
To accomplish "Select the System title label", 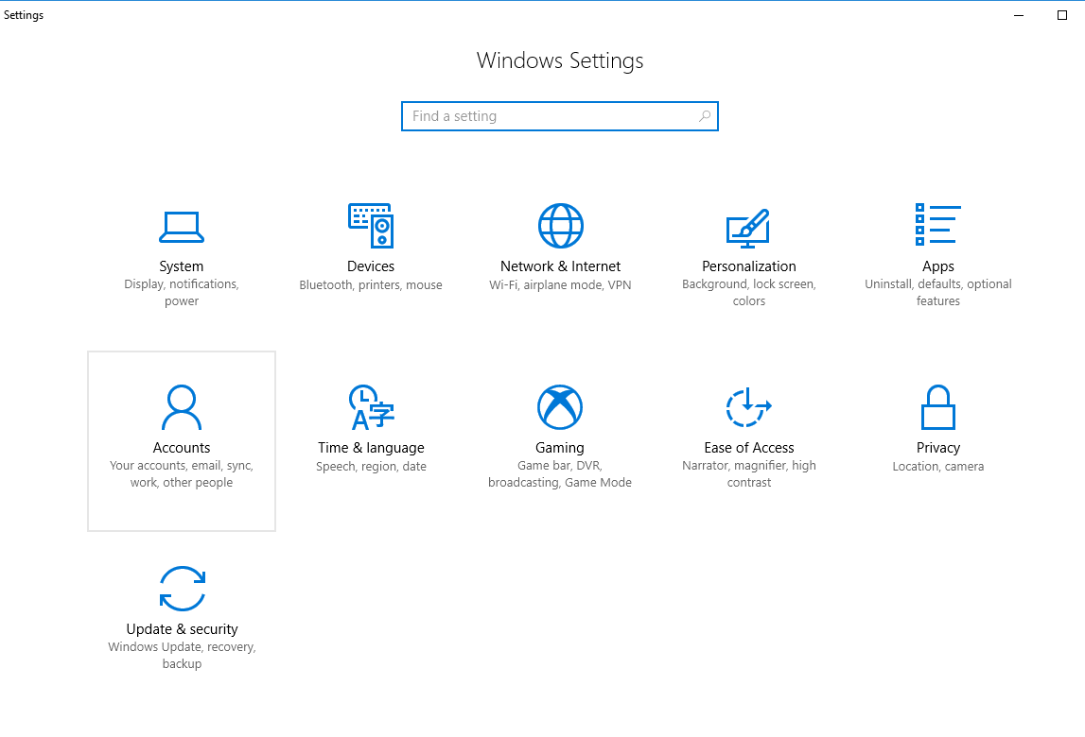I will pos(182,266).
